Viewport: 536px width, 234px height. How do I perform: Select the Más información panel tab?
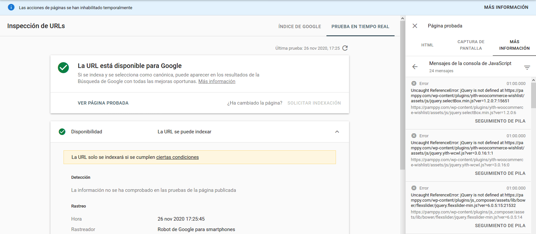click(514, 45)
